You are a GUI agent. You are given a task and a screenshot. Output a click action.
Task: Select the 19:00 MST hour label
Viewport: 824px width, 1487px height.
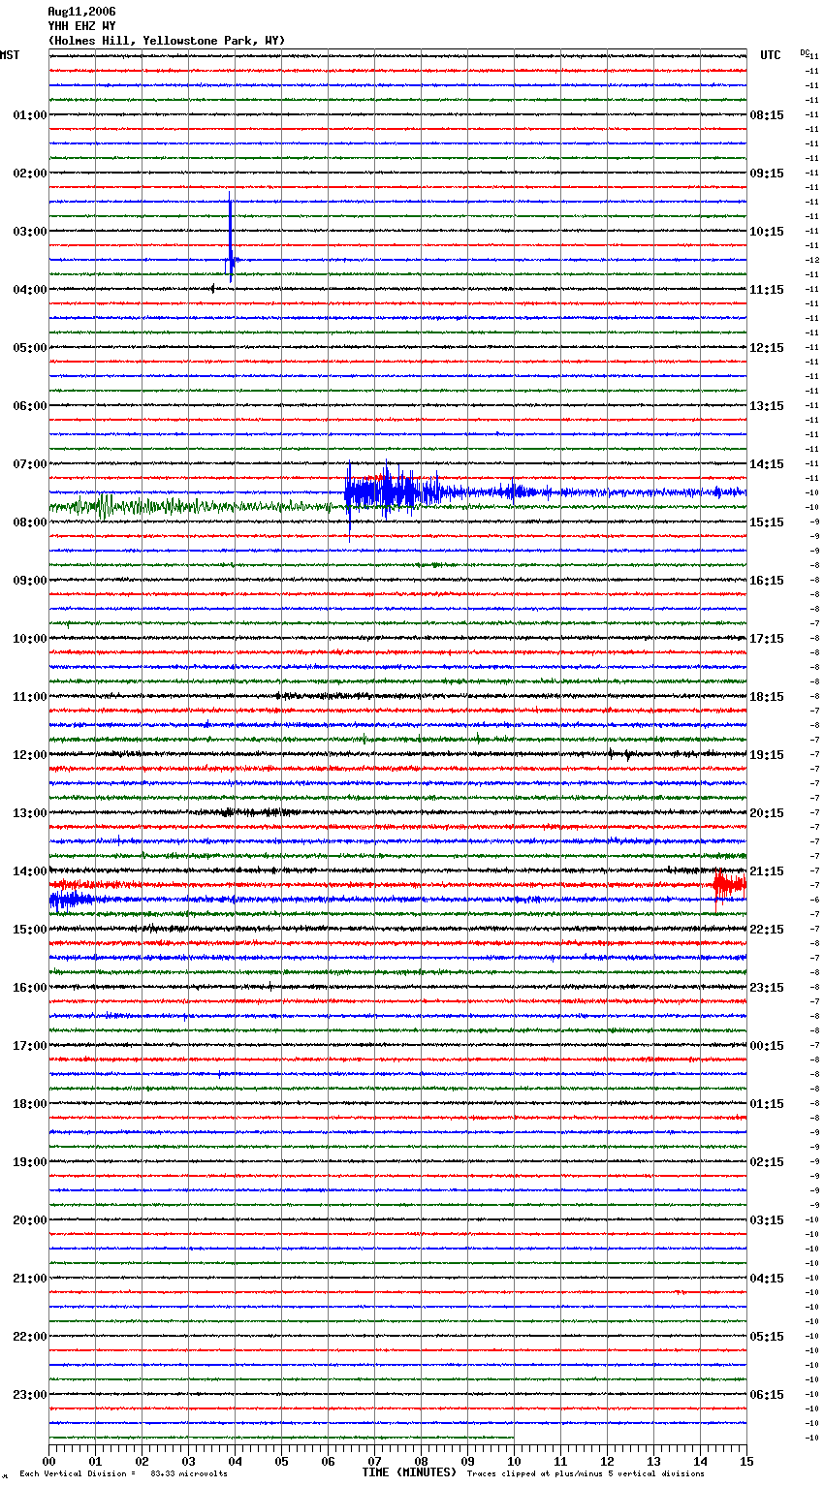coord(30,1162)
